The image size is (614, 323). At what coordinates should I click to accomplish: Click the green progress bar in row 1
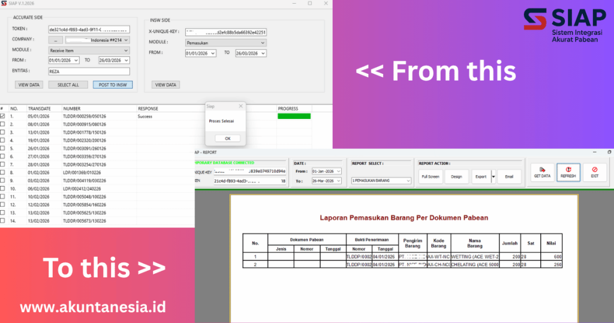click(x=294, y=116)
